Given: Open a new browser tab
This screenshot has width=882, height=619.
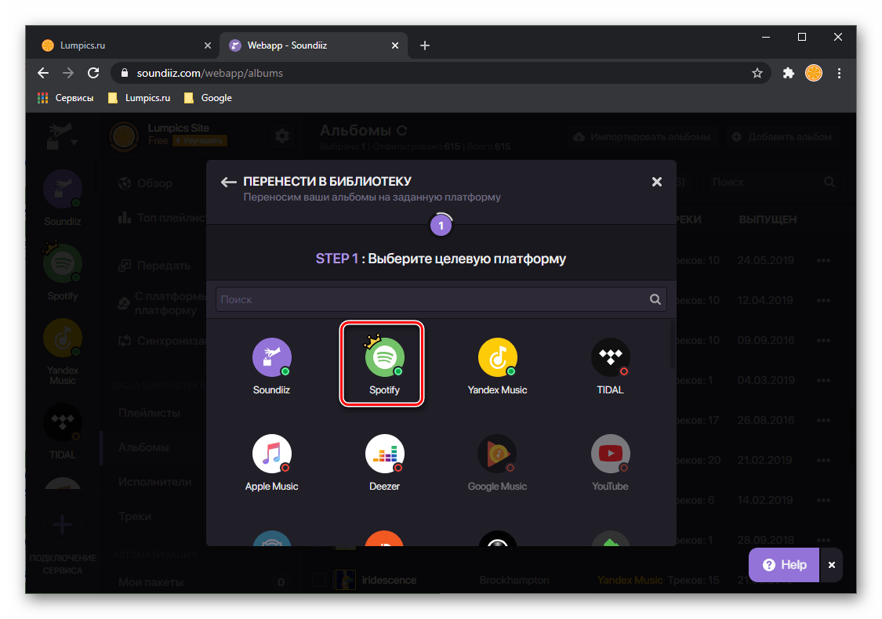Looking at the screenshot, I should point(425,45).
